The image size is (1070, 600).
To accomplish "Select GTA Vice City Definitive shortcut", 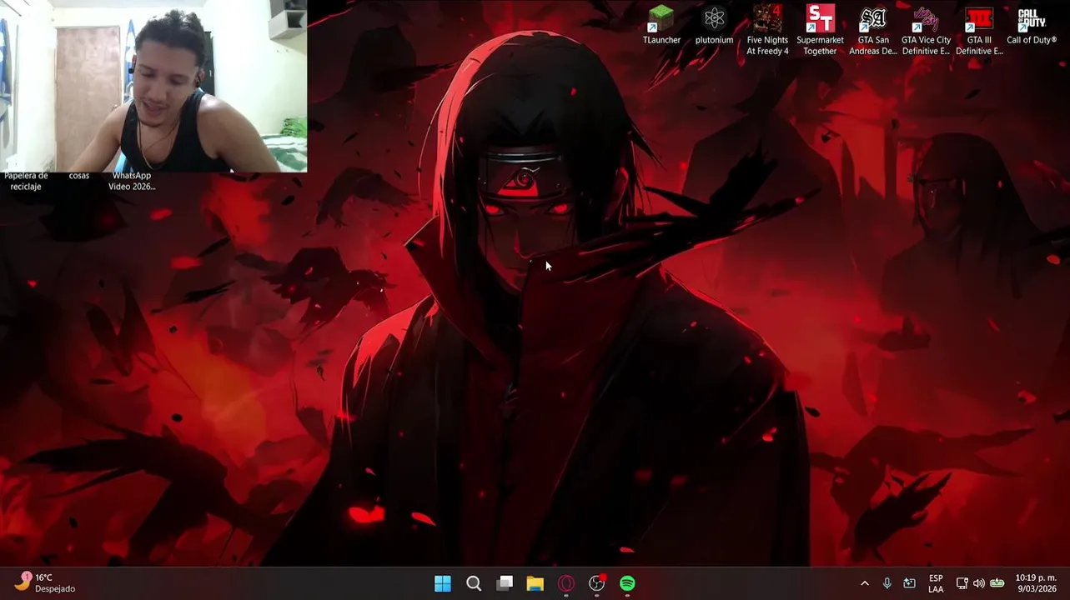I will pyautogui.click(x=926, y=30).
